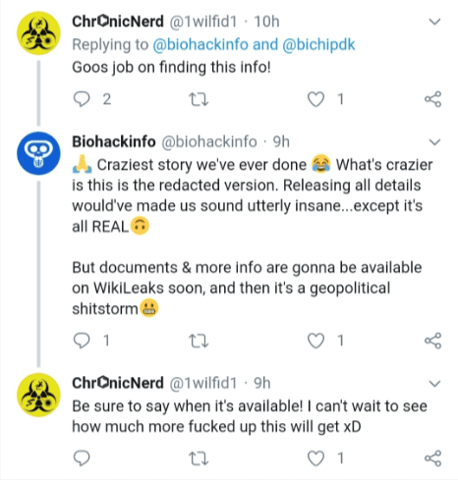Retweet Biohackinfo's WikiLeaks tweet

(199, 341)
